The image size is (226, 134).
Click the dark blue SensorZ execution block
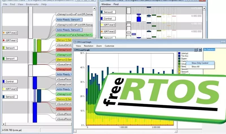(39, 96)
